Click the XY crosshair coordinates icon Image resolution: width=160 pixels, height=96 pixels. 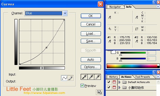(110, 29)
